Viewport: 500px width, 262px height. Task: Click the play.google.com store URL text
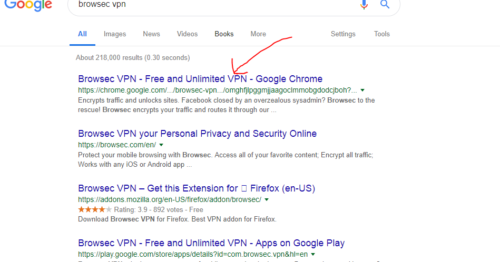tap(193, 254)
